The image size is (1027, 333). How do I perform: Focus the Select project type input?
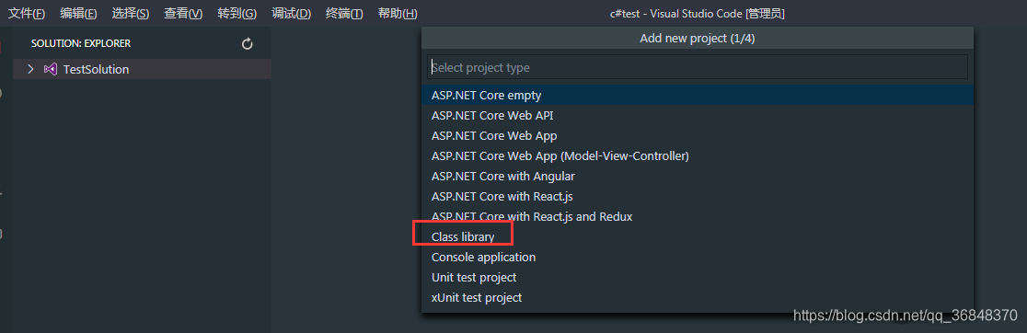point(697,67)
